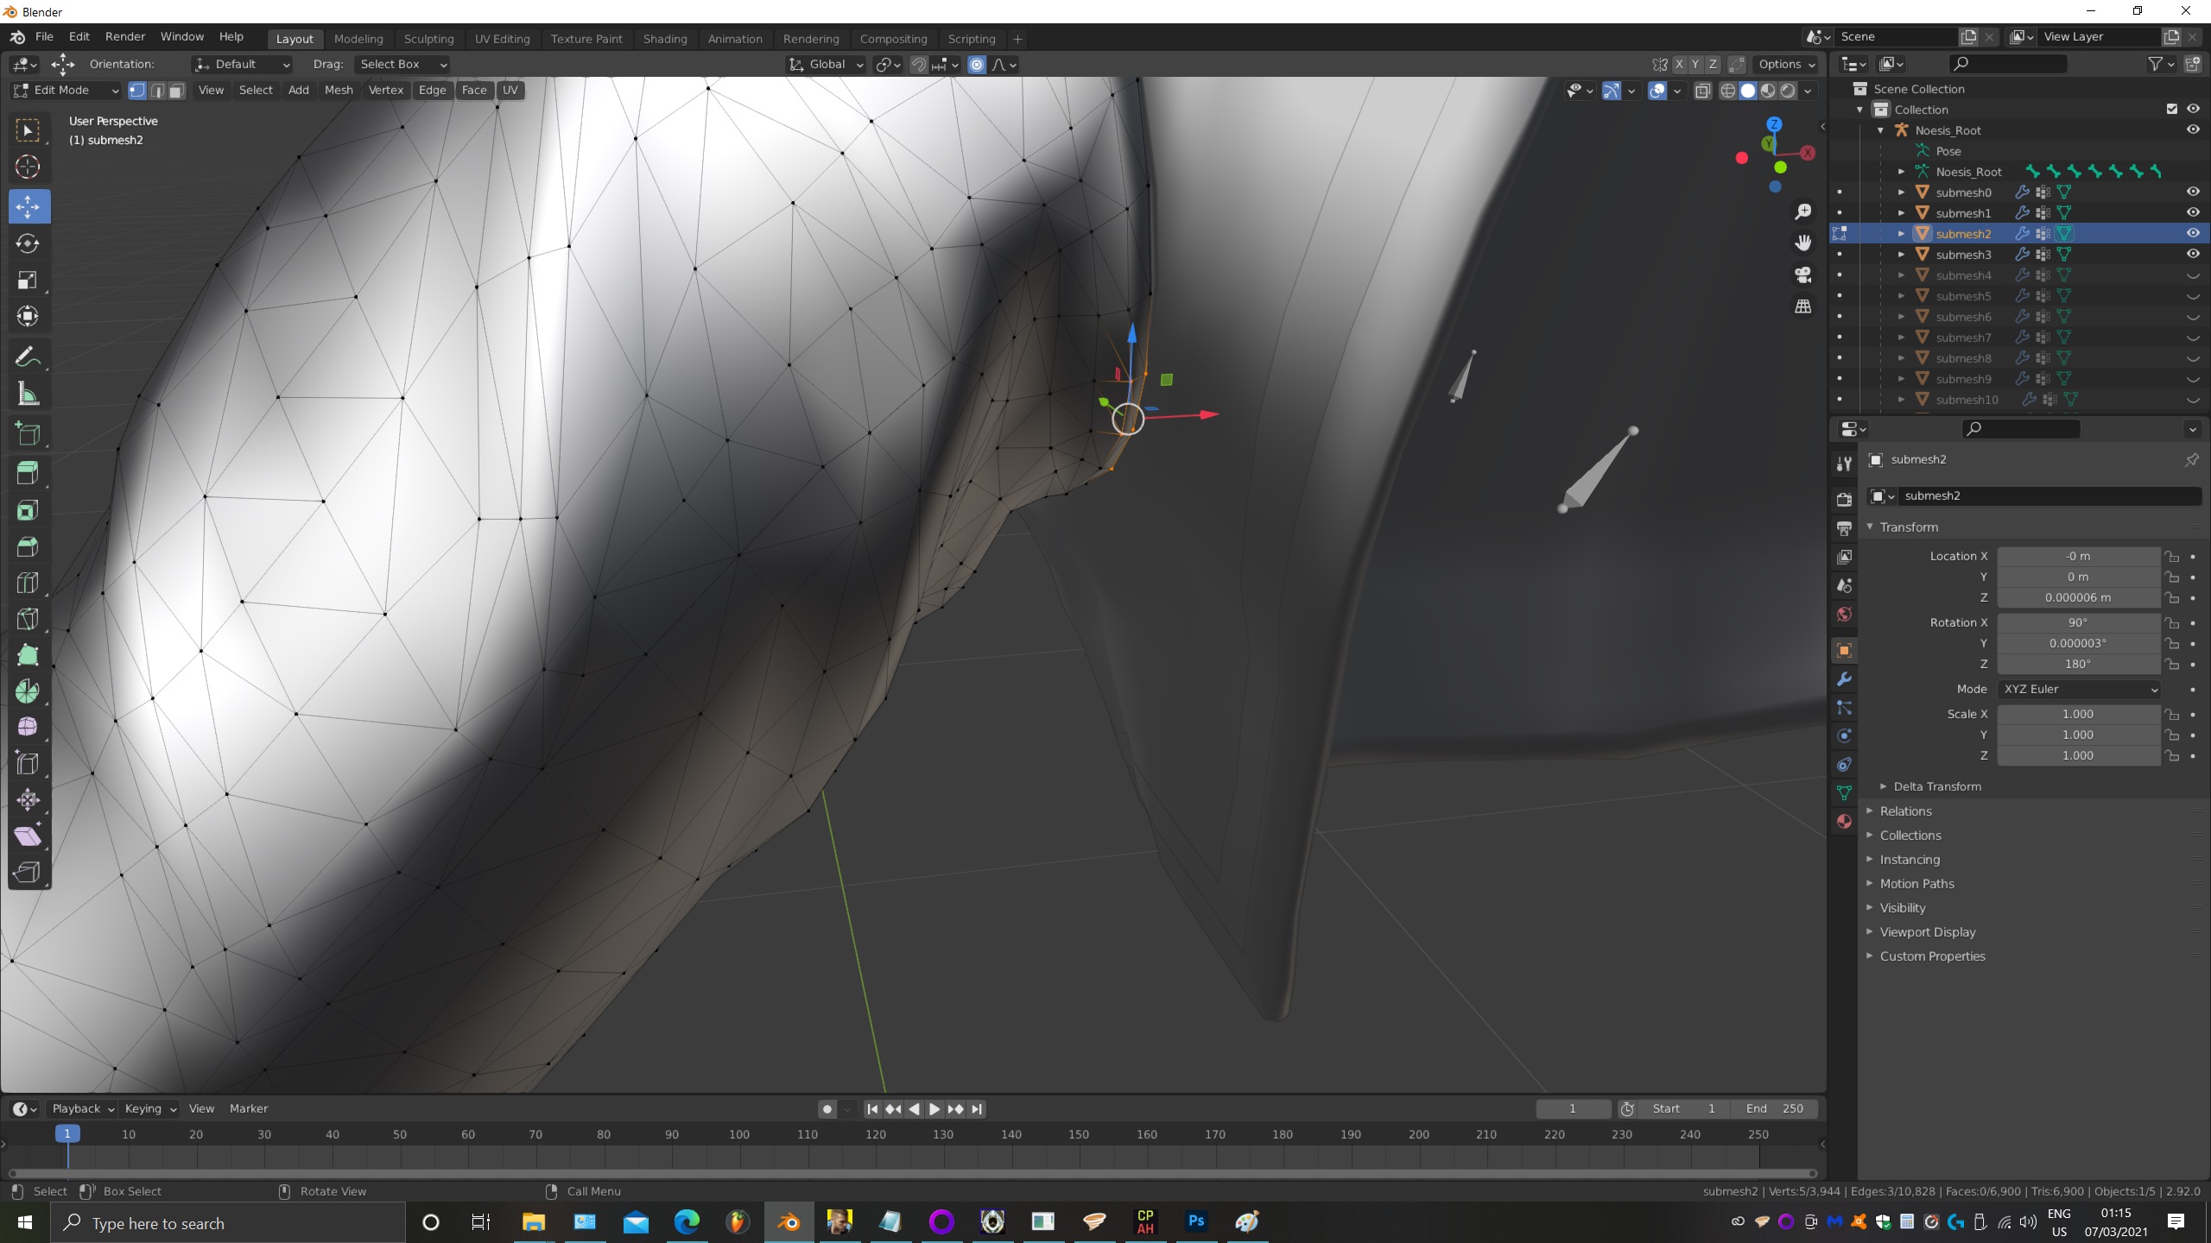2211x1243 pixels.
Task: Expand submesh3 tree item
Action: tap(1901, 254)
